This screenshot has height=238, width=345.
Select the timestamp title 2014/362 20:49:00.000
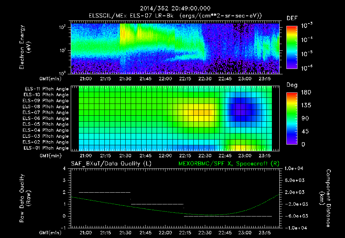tap(175, 8)
